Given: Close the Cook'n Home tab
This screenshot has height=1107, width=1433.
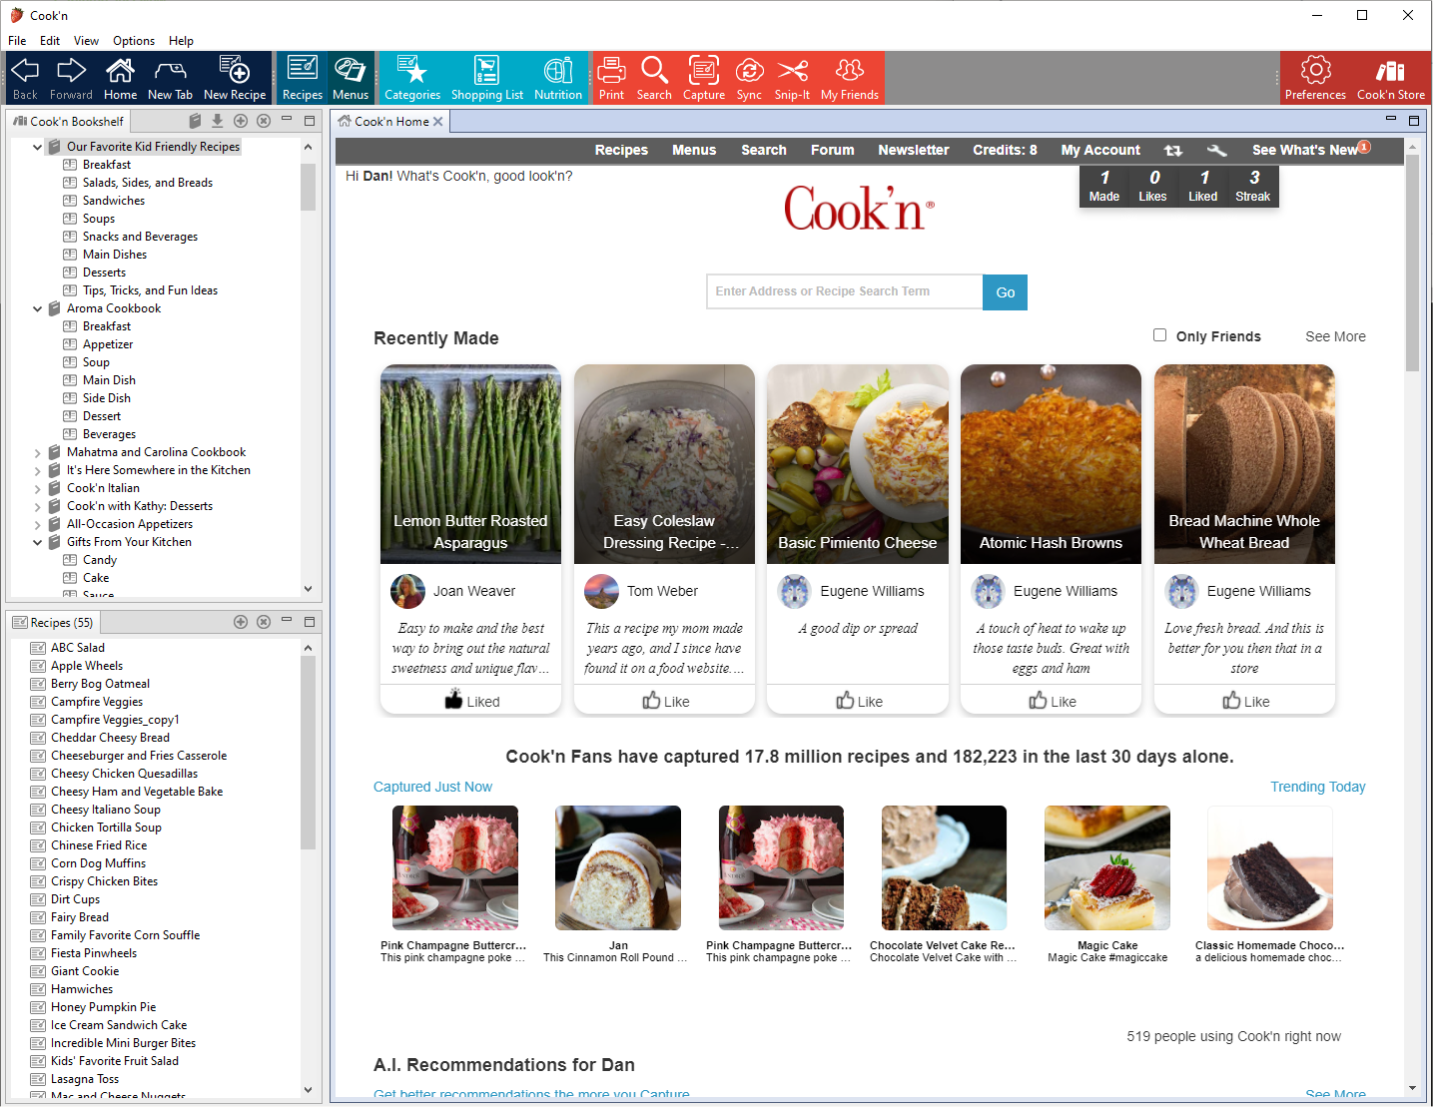Looking at the screenshot, I should (x=437, y=122).
